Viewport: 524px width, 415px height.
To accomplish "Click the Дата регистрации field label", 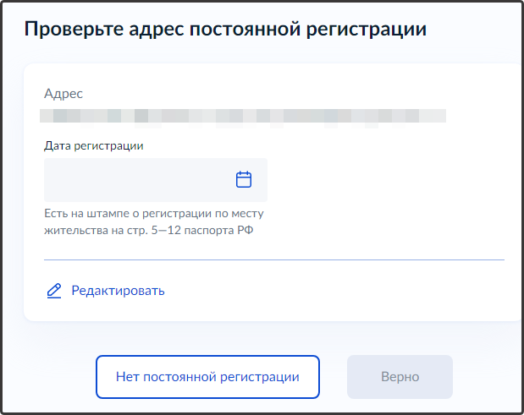I will point(94,145).
